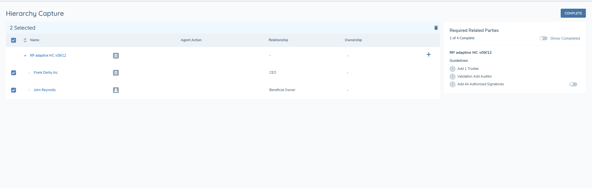Click company icon beside RP adaptive MC v09/12
592x188 pixels.
(116, 56)
